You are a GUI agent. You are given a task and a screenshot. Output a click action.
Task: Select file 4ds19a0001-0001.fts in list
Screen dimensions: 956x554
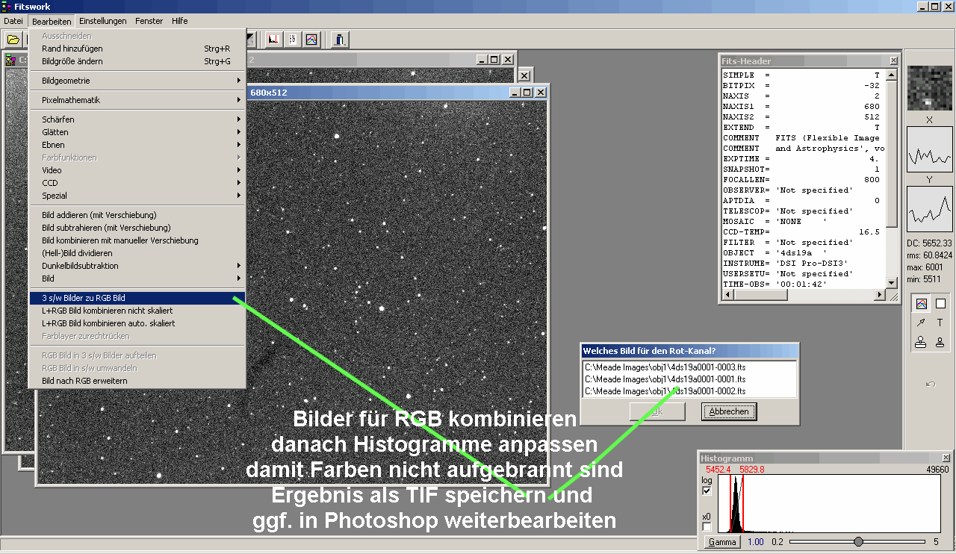[x=665, y=379]
